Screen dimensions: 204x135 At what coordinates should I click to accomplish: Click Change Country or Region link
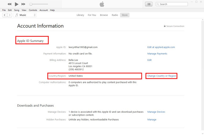click(x=162, y=76)
